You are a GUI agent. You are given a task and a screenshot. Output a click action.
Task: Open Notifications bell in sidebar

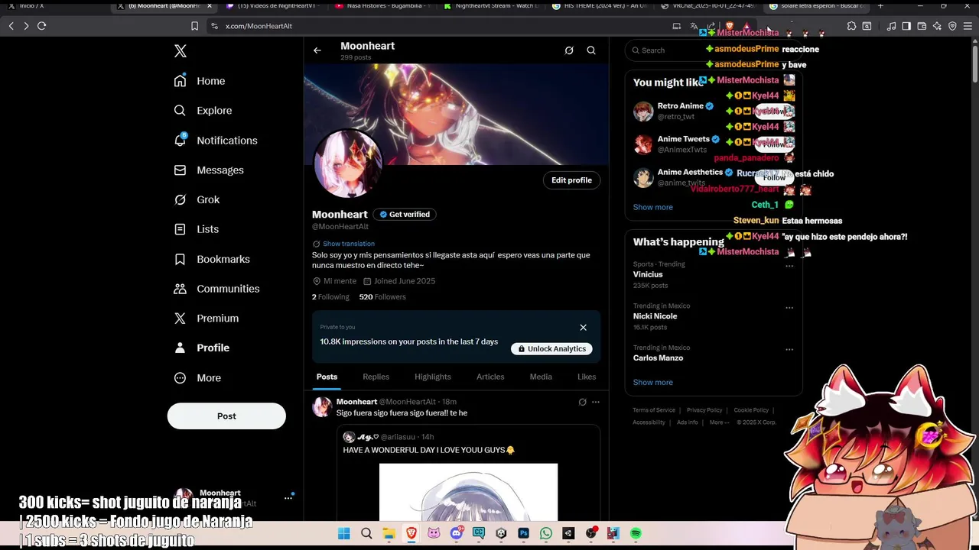click(216, 141)
